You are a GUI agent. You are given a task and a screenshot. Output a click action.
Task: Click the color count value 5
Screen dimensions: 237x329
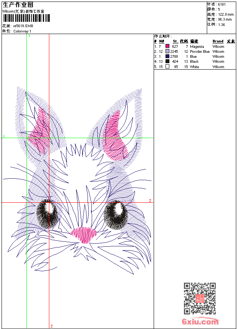tap(219, 10)
